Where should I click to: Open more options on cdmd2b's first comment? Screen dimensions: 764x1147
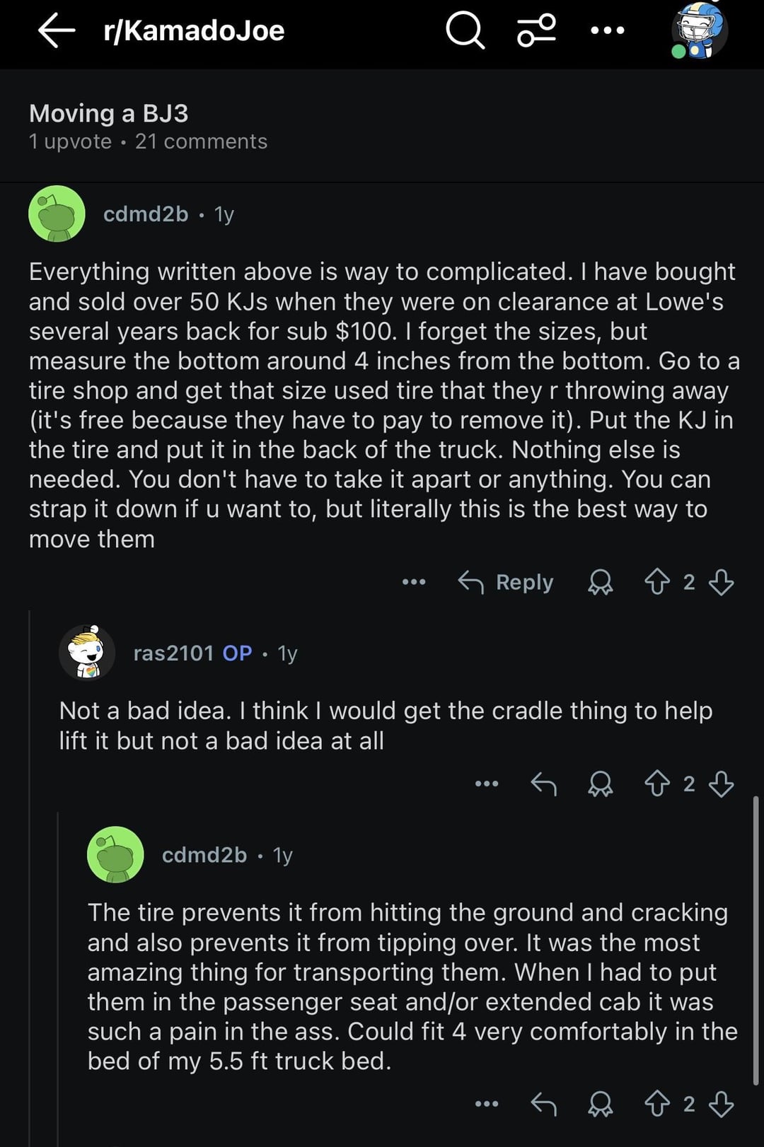(414, 582)
